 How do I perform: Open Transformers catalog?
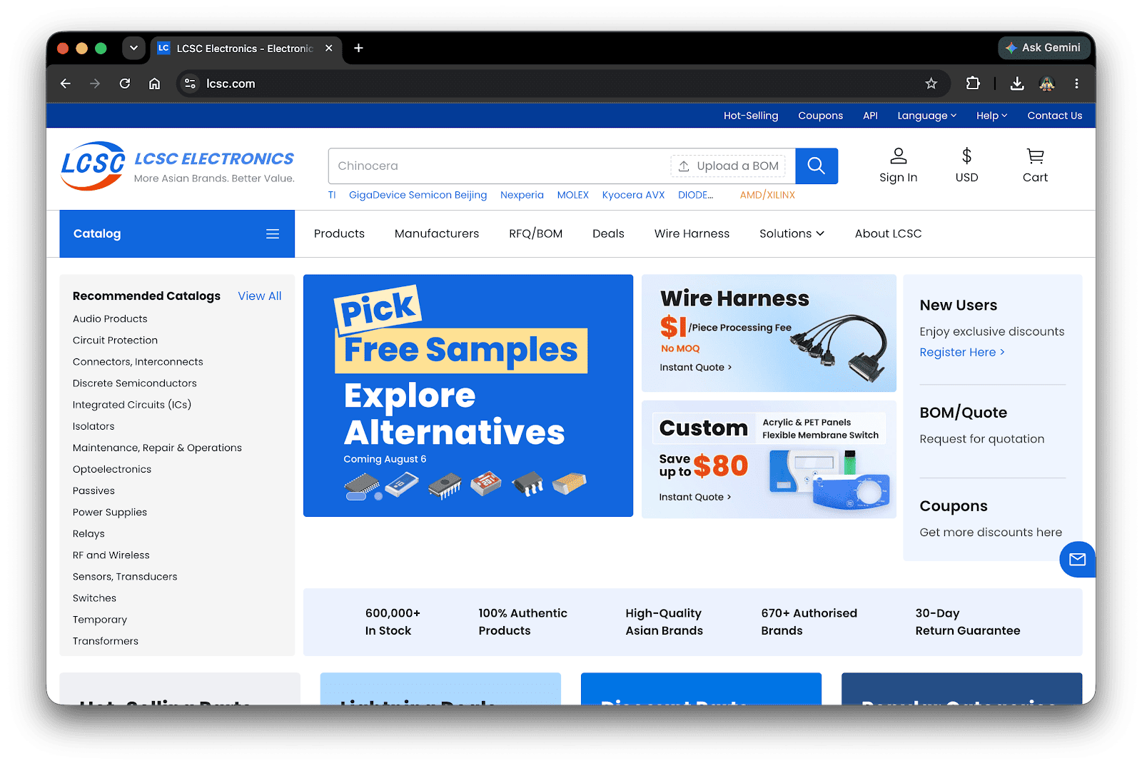[106, 640]
